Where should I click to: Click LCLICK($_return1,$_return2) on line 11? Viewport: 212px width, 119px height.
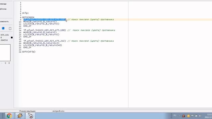(x=41, y=24)
